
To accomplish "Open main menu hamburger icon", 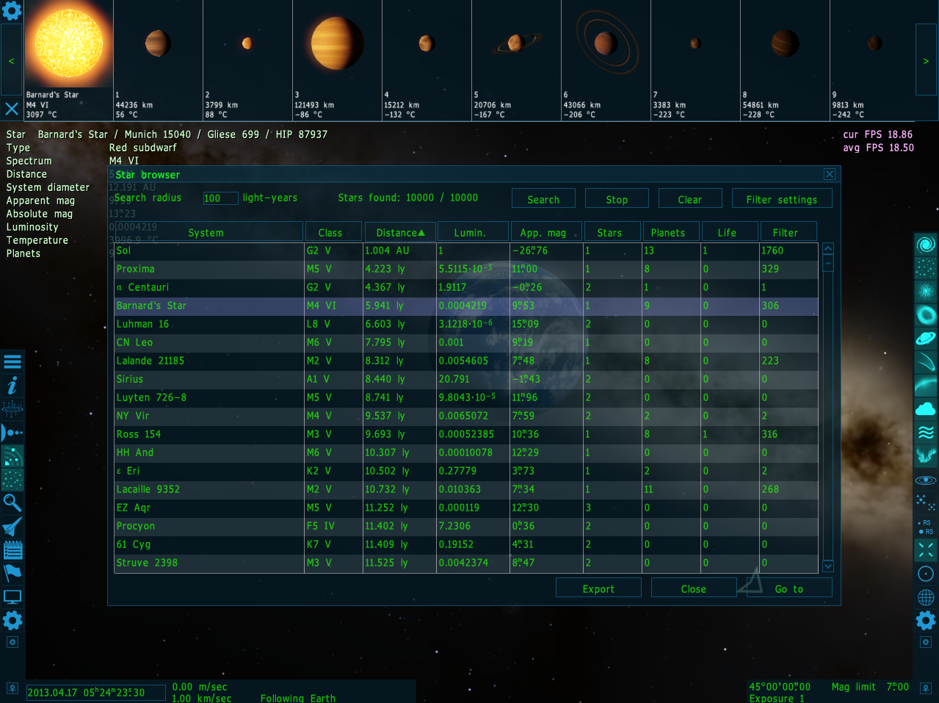I will pyautogui.click(x=12, y=361).
